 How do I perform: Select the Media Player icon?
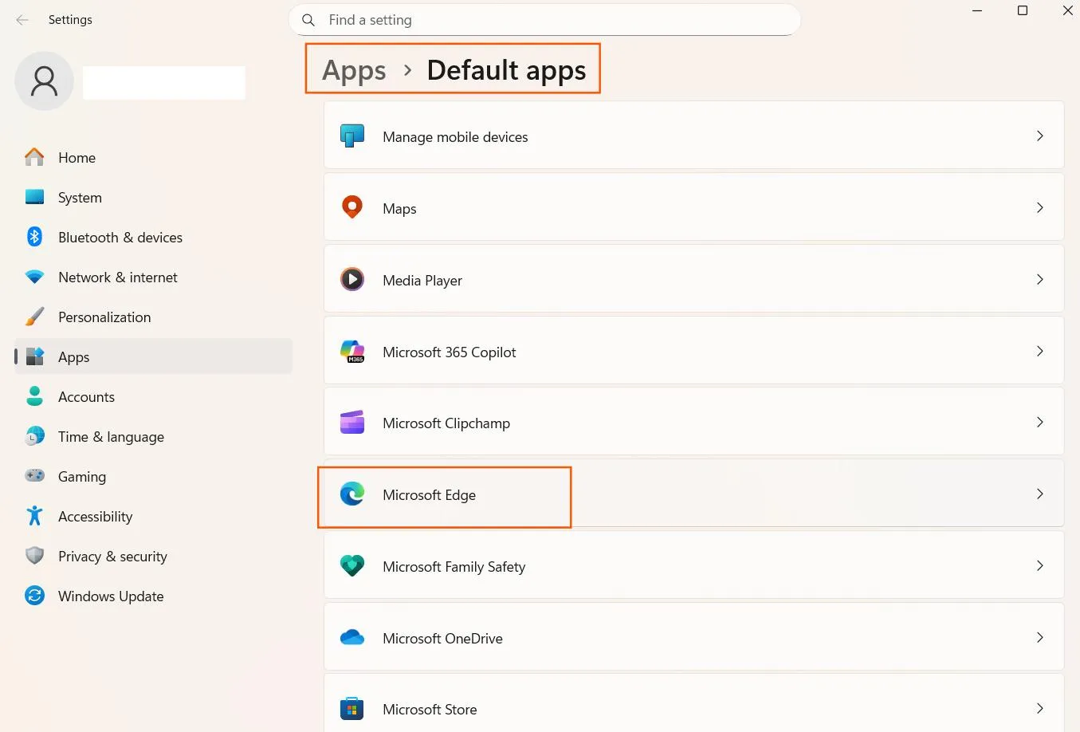351,279
